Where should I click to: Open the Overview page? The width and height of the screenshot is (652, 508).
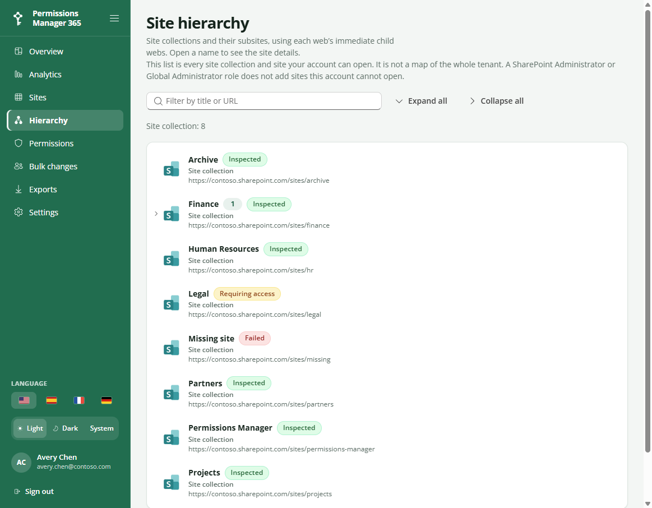coord(65,52)
